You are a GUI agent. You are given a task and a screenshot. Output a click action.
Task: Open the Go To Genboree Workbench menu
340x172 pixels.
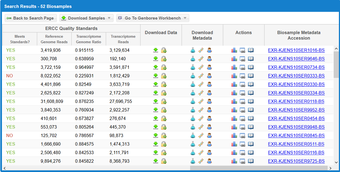click(153, 18)
